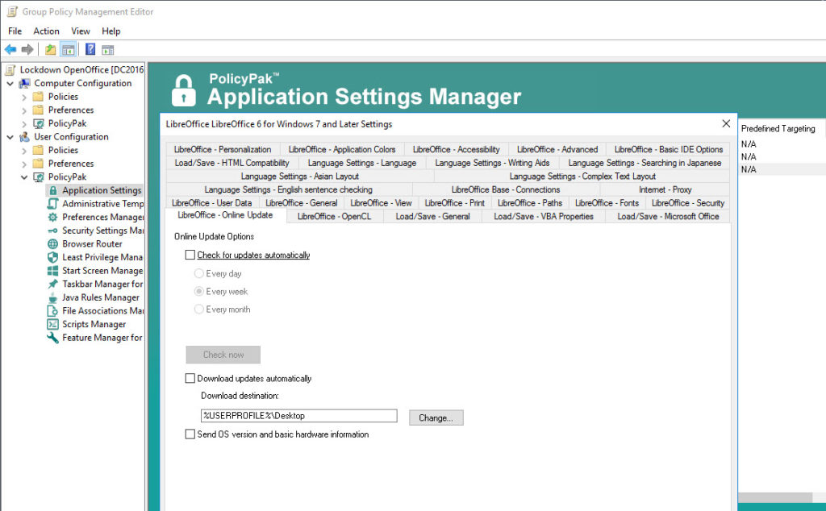Open LibreOffice Base - Connections tab
Image resolution: width=826 pixels, height=511 pixels.
506,189
